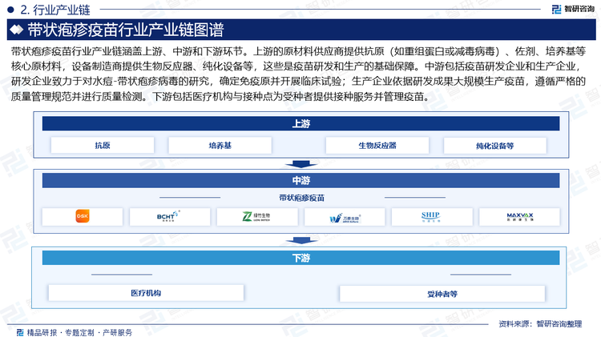The image size is (601, 337).
Task: Click the blue W biotech logo
Action: [345, 218]
